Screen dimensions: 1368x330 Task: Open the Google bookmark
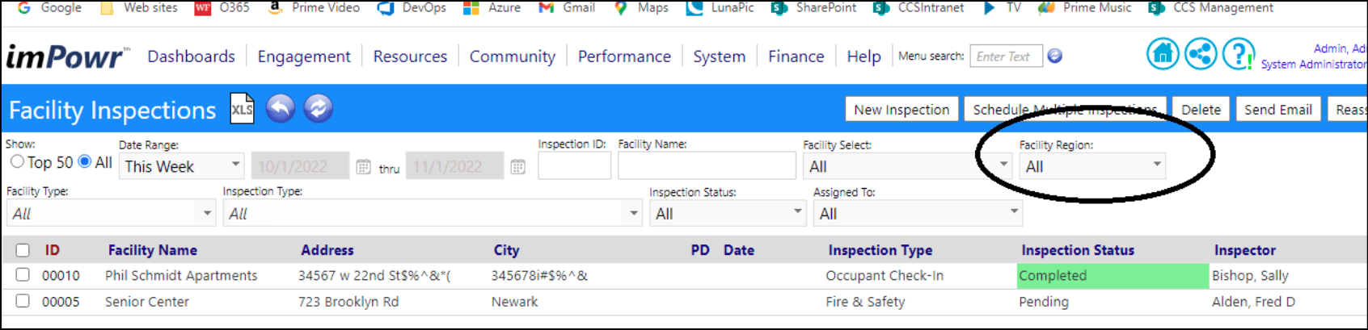[49, 8]
